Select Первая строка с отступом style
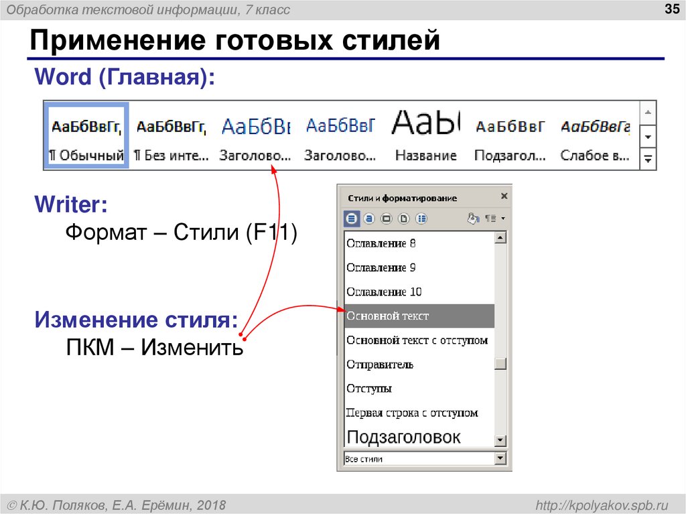 419,412
